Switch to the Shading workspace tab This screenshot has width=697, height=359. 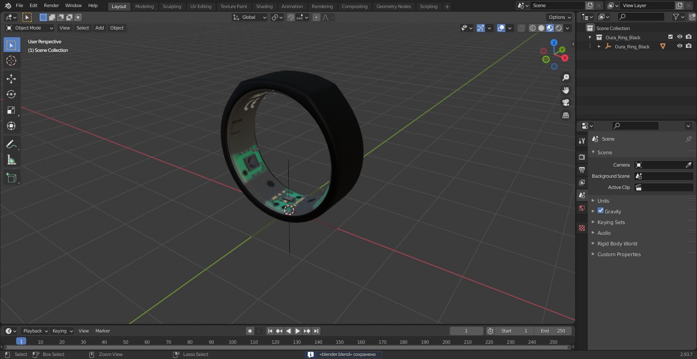264,7
